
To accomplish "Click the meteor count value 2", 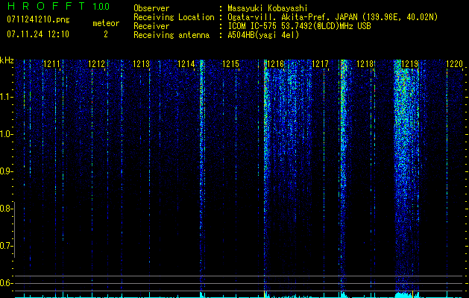I will pos(106,34).
